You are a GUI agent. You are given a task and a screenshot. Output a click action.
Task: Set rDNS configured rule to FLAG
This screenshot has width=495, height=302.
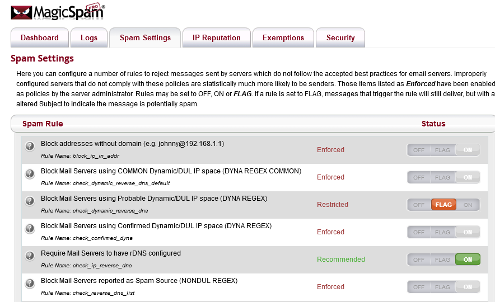pyautogui.click(x=443, y=259)
